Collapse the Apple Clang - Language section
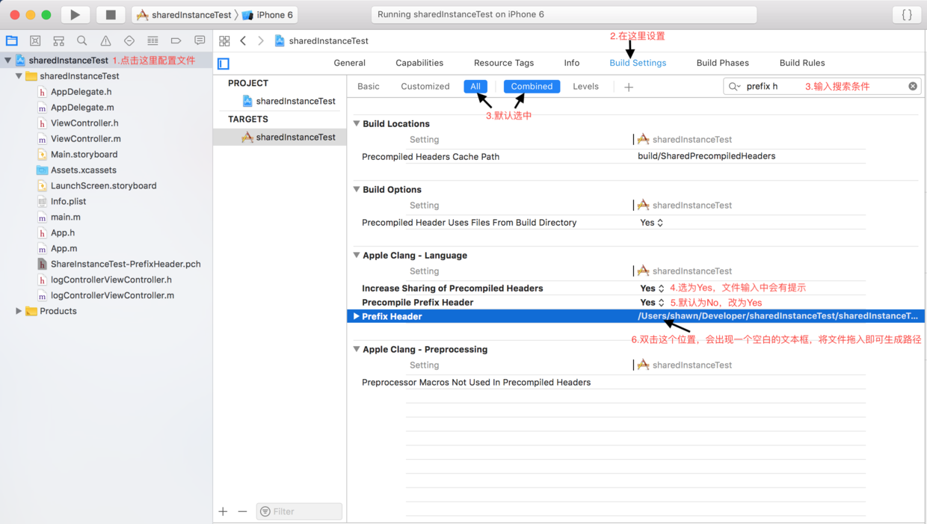 click(357, 255)
